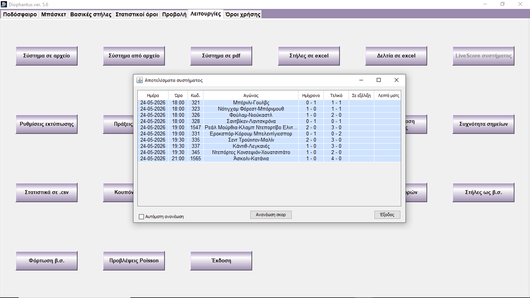Open the Ποδόσφαιρο tab
Screen dimensions: 530x298
pyautogui.click(x=20, y=14)
